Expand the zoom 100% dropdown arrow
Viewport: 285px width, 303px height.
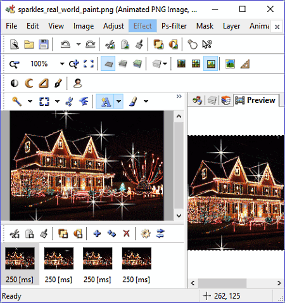click(62, 63)
